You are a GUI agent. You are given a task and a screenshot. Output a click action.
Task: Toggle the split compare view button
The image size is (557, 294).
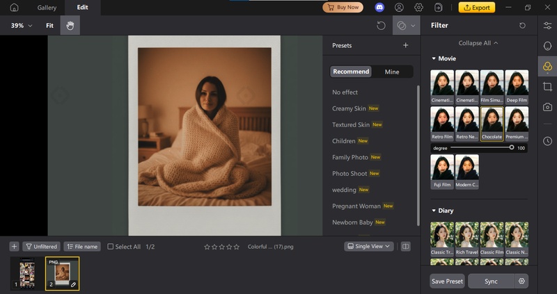[x=406, y=247]
